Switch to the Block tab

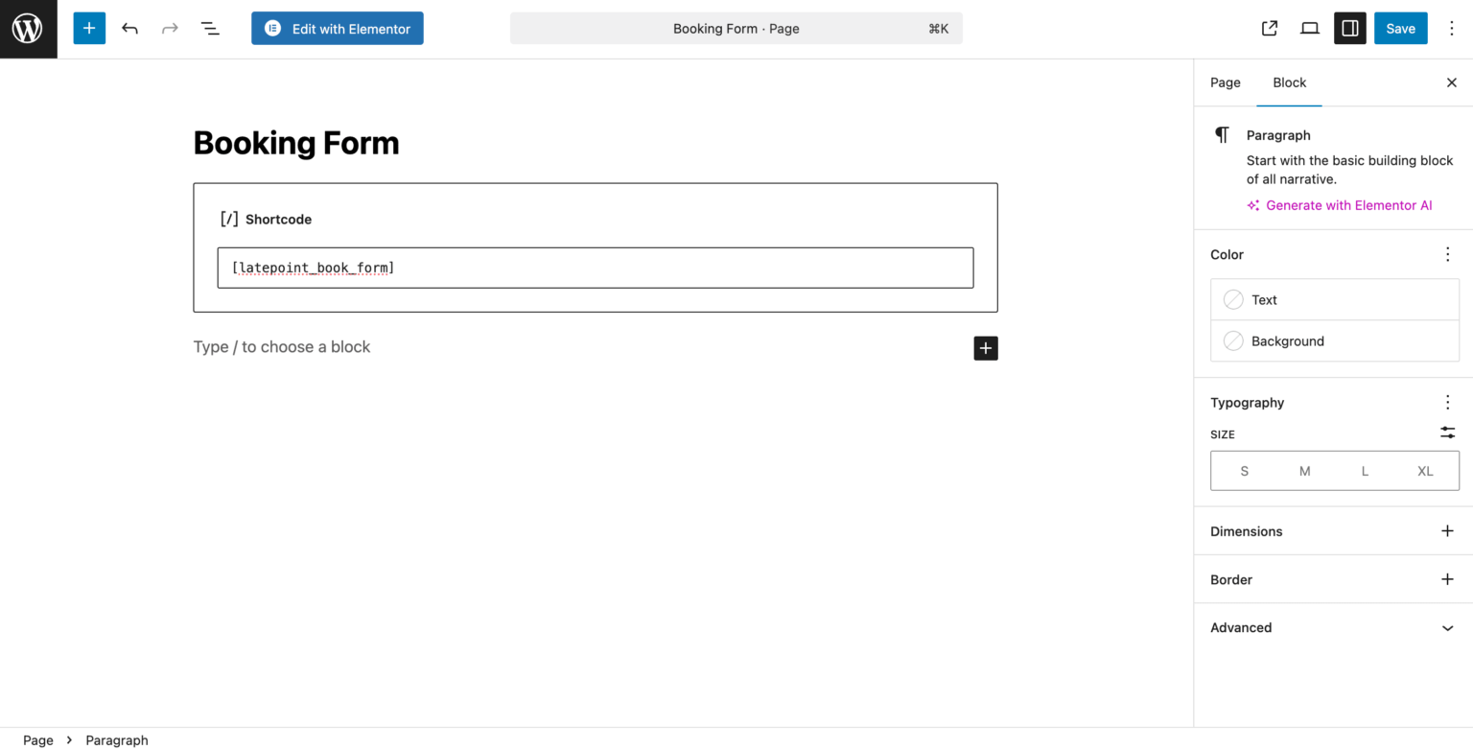pos(1289,82)
